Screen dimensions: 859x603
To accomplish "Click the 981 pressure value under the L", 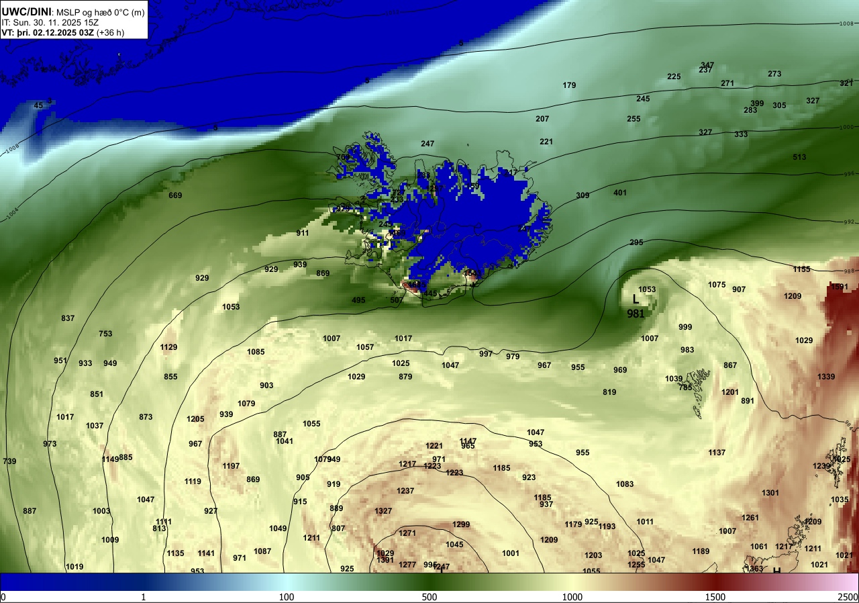I will (x=636, y=314).
